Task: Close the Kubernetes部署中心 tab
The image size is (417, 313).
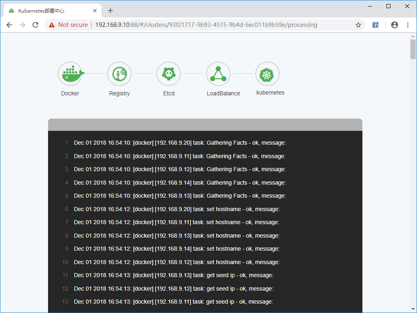Action: [x=94, y=11]
